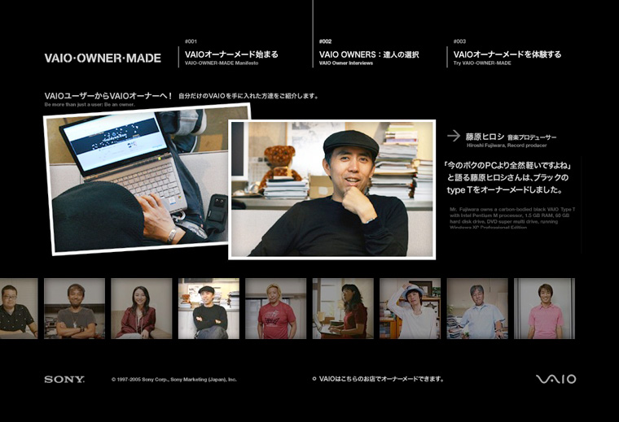Click the SONY logo in the footer
Image resolution: width=619 pixels, height=422 pixels.
[64, 380]
